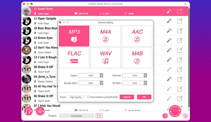The height and width of the screenshot is (122, 211).
Task: Open the edit tag icon for Angel Down
Action: (180, 11)
